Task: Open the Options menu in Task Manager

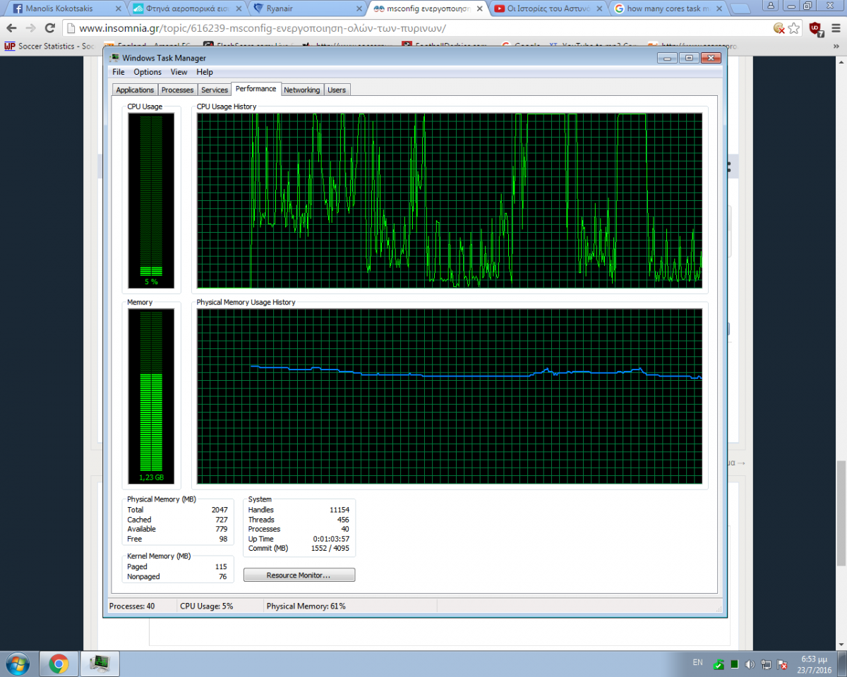Action: coord(148,72)
